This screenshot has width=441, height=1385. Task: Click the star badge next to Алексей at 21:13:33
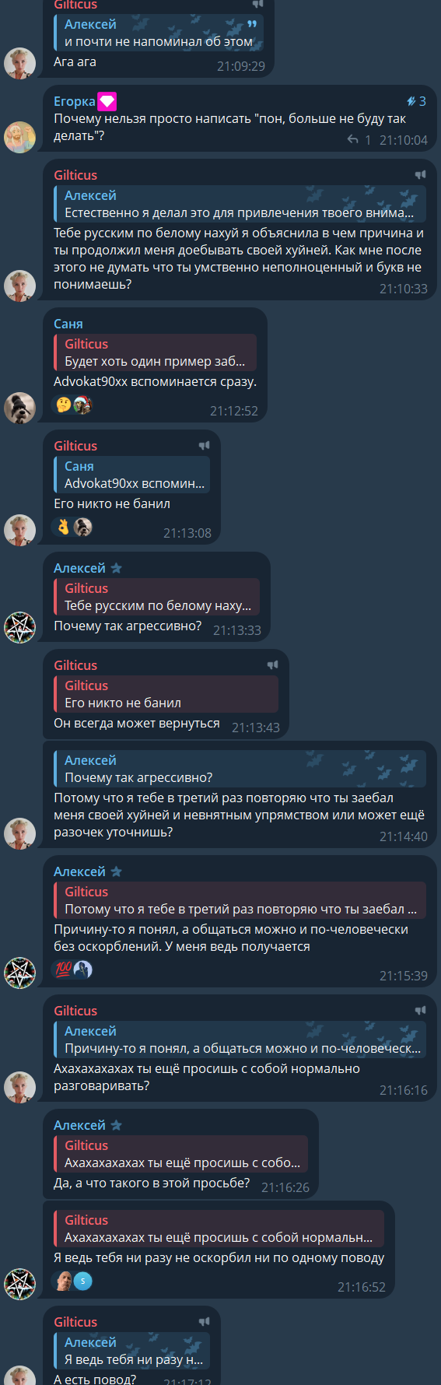(x=117, y=568)
